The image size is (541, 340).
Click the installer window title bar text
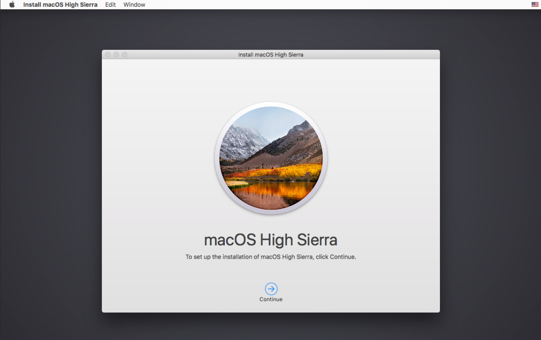click(x=270, y=54)
